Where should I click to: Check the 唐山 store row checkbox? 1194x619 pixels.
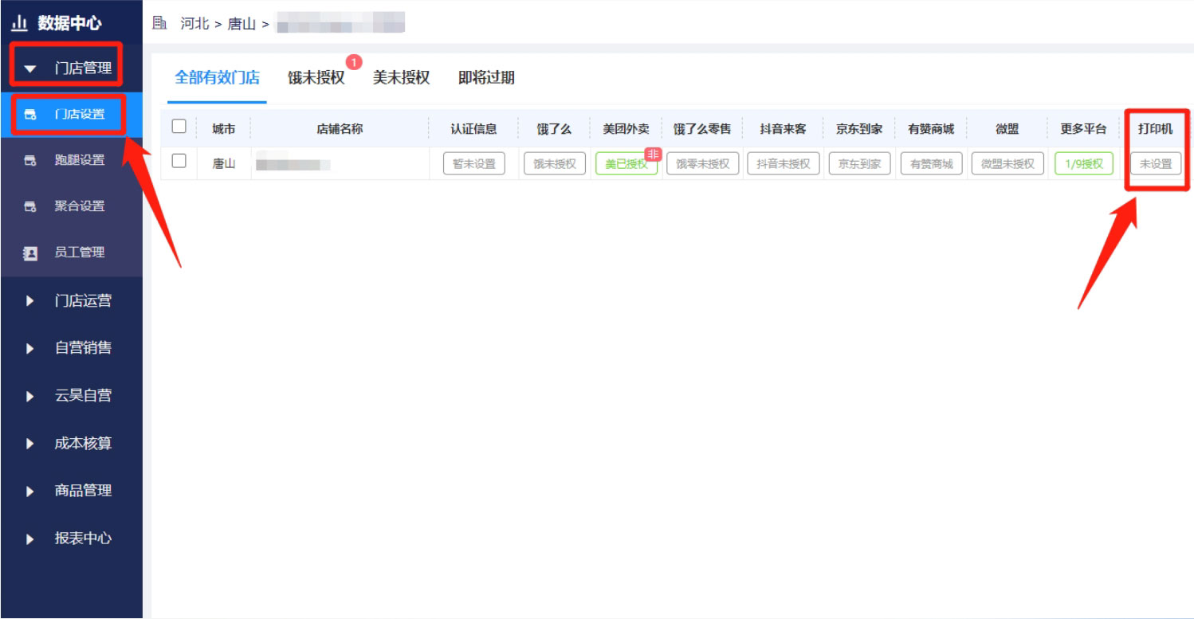(x=179, y=161)
